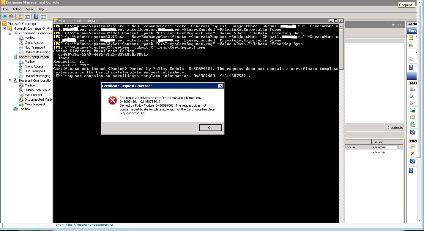Collapse the Organization Configuration node

(x=10, y=33)
